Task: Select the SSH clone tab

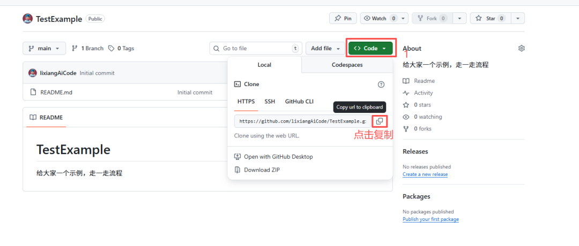Action: pyautogui.click(x=270, y=102)
